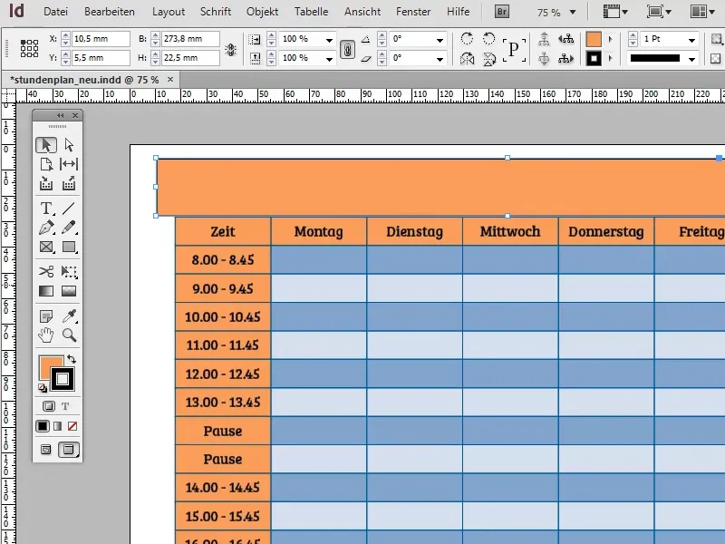The height and width of the screenshot is (544, 725).
Task: Open the Objekt menu
Action: [x=262, y=12]
